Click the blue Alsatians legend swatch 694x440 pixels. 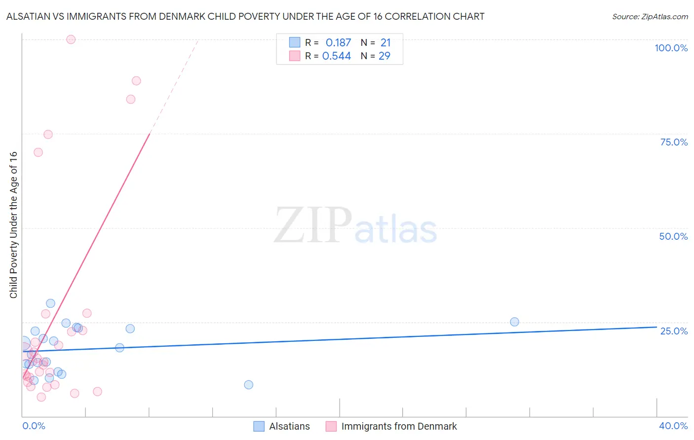(259, 426)
